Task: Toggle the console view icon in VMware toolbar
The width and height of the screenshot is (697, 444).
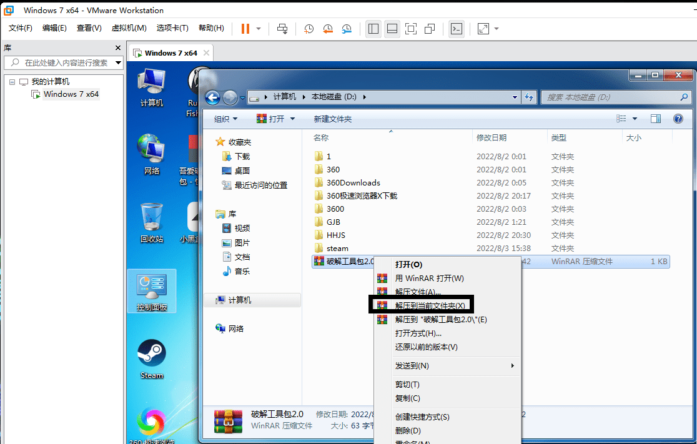Action: click(457, 29)
